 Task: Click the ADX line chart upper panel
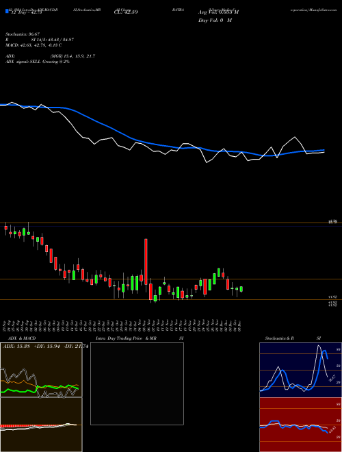(41, 370)
